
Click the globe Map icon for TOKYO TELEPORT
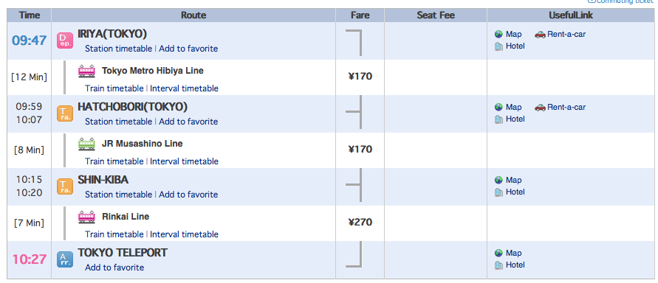498,253
